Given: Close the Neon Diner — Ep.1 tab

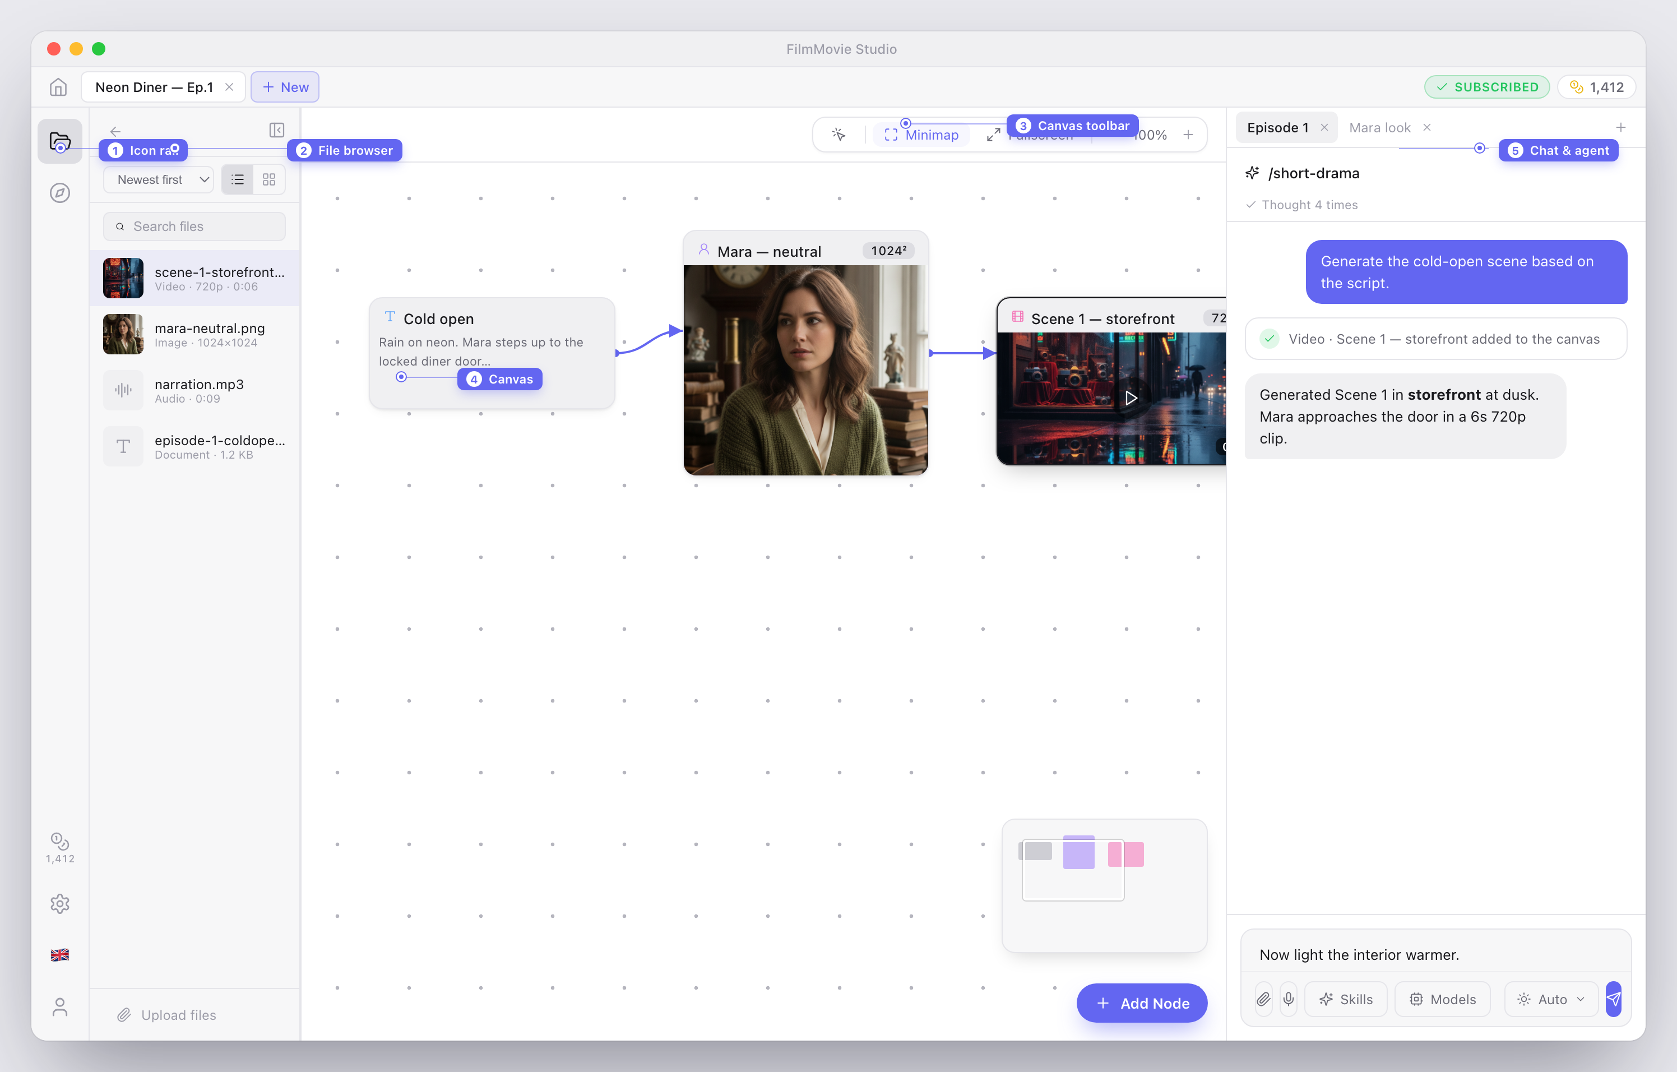Looking at the screenshot, I should tap(229, 87).
